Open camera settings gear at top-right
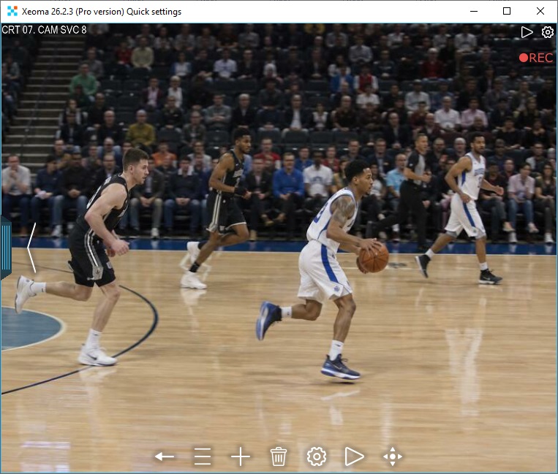Viewport: 558px width, 474px height. pyautogui.click(x=547, y=32)
